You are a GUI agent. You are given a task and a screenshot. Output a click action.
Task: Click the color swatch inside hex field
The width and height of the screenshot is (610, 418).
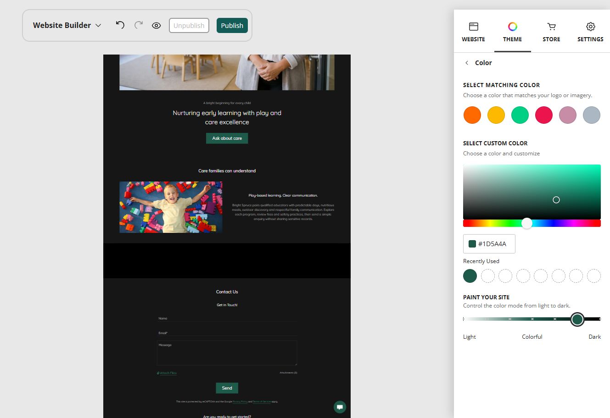pos(472,244)
